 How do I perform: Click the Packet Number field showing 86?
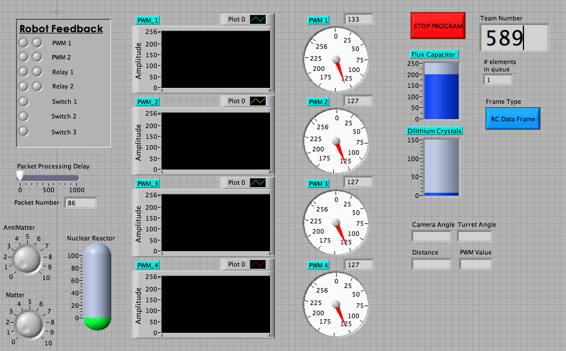(x=81, y=202)
